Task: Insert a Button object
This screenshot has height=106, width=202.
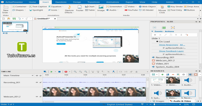Action: pyautogui.click(x=189, y=10)
